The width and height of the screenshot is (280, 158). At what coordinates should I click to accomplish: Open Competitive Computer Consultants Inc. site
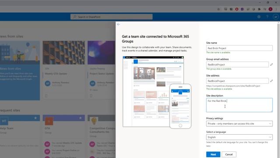pyautogui.click(x=102, y=130)
